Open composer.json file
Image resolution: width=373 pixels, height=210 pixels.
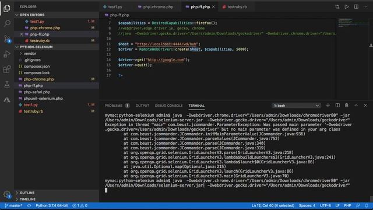click(x=57, y=66)
